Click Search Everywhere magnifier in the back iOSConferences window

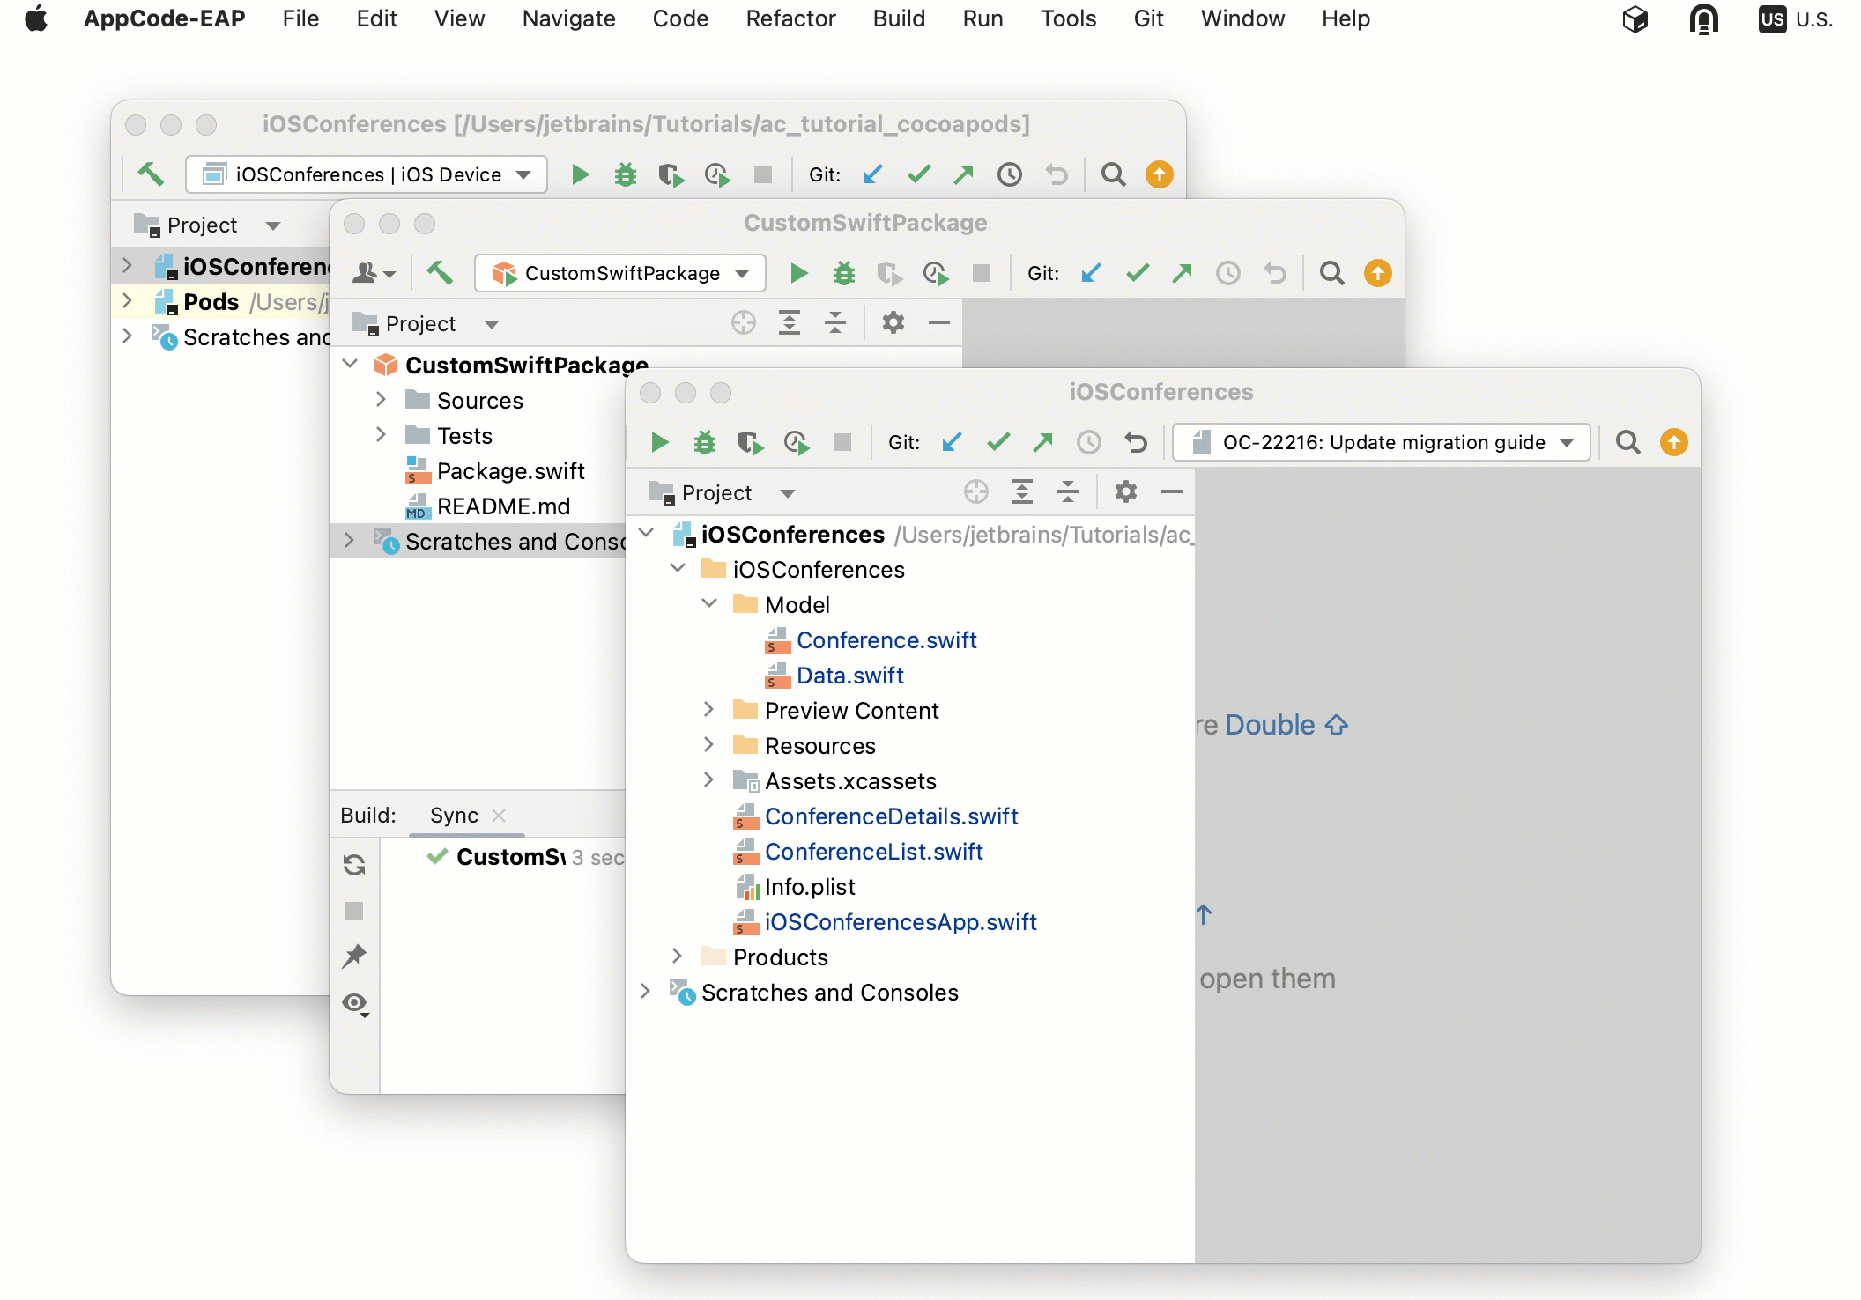tap(1114, 174)
